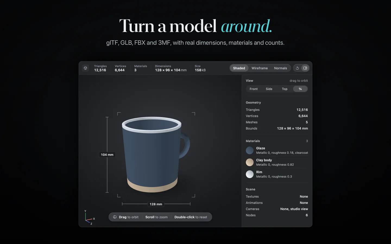Click the 'drag to orbit' label in View section
Screen dimensions: 391x244
click(299, 81)
